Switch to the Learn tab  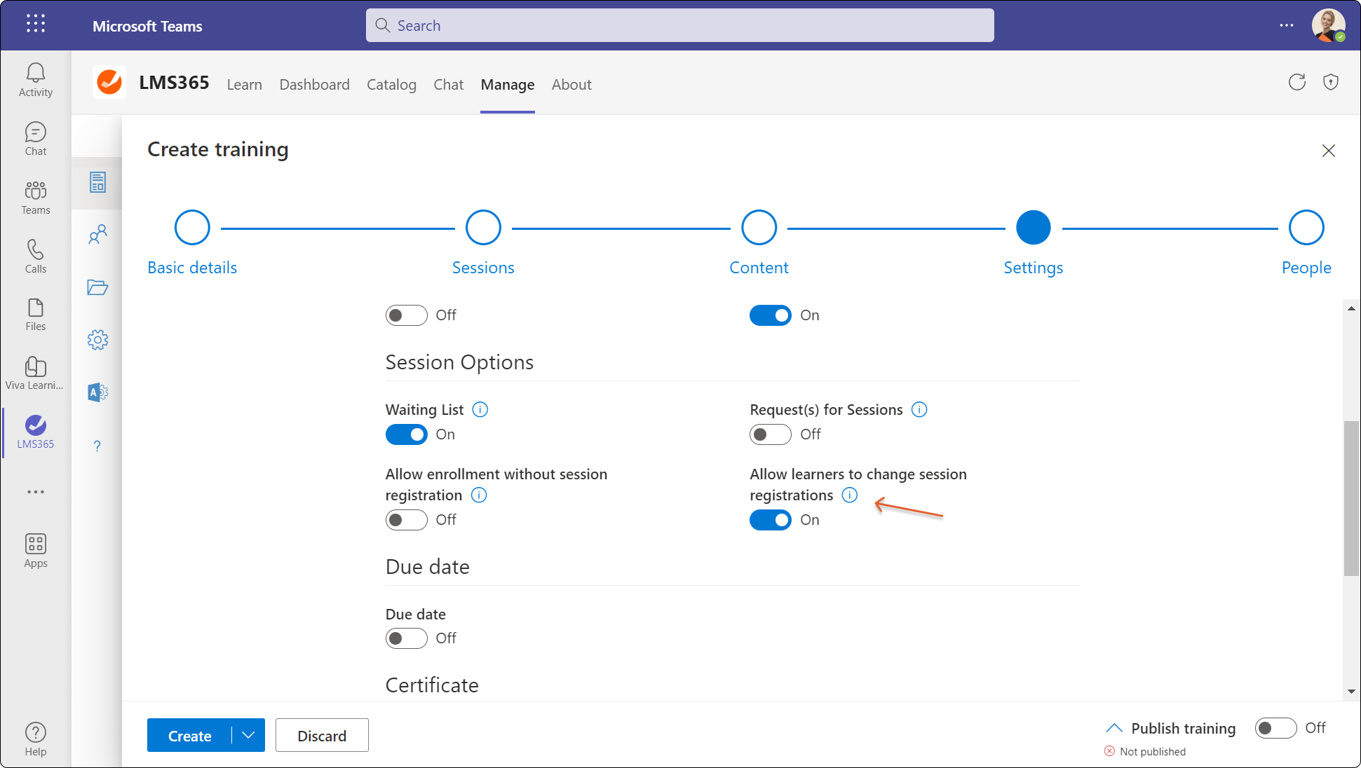coord(245,85)
